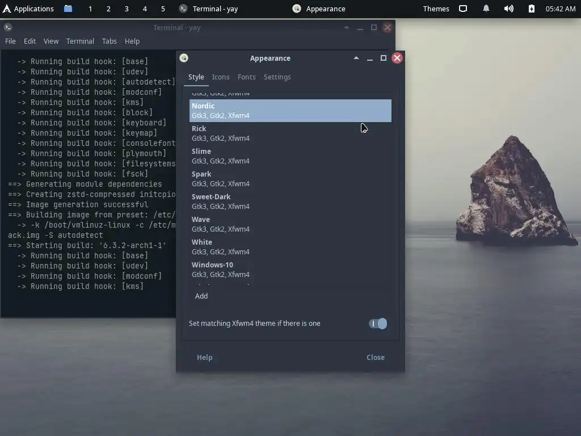Select the White theme
This screenshot has width=581, height=436.
pos(290,246)
